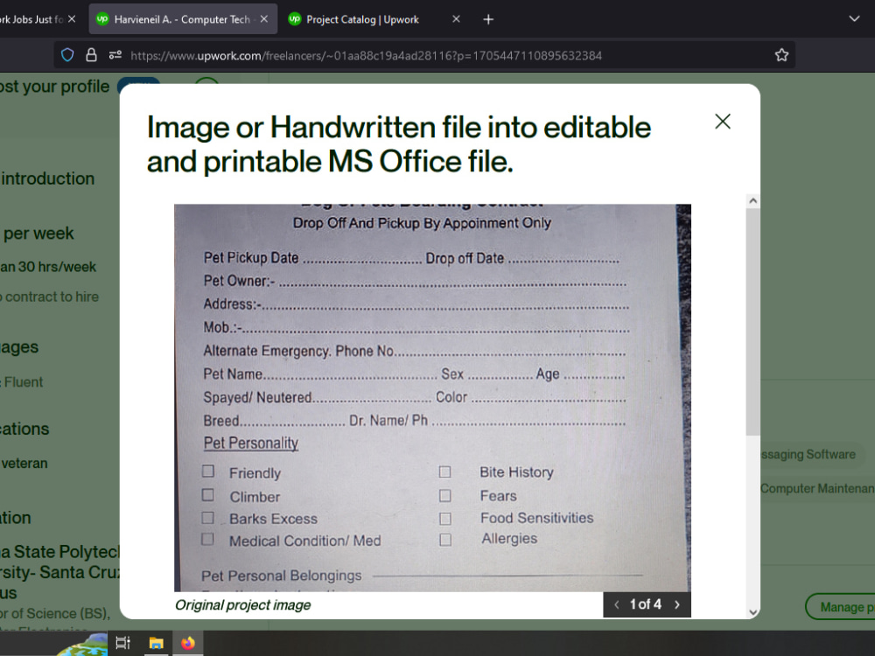The height and width of the screenshot is (656, 875).
Task: Open Firefox from the taskbar
Action: click(x=188, y=643)
